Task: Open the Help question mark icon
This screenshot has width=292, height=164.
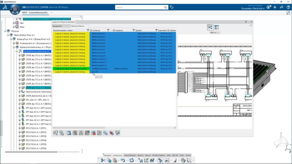Action: click(x=288, y=7)
